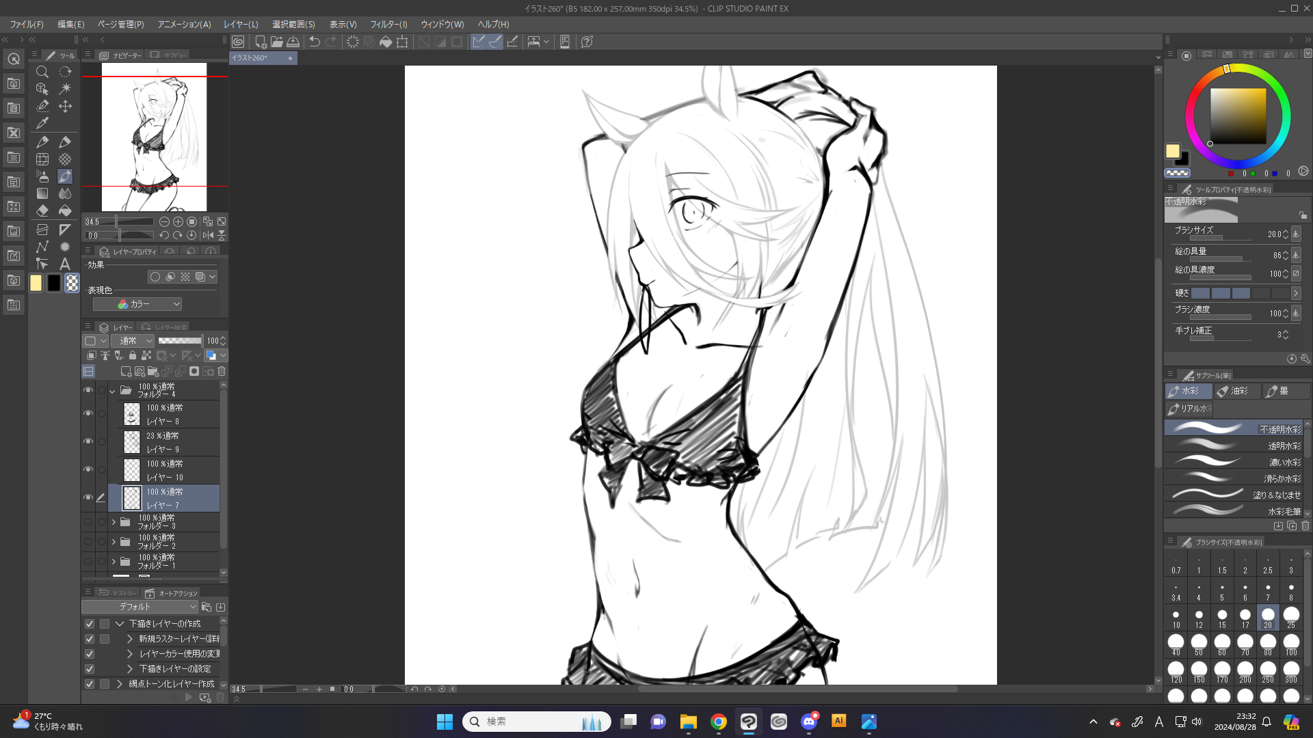The height and width of the screenshot is (738, 1313).
Task: Select the Eyedropper tool
Action: [42, 124]
